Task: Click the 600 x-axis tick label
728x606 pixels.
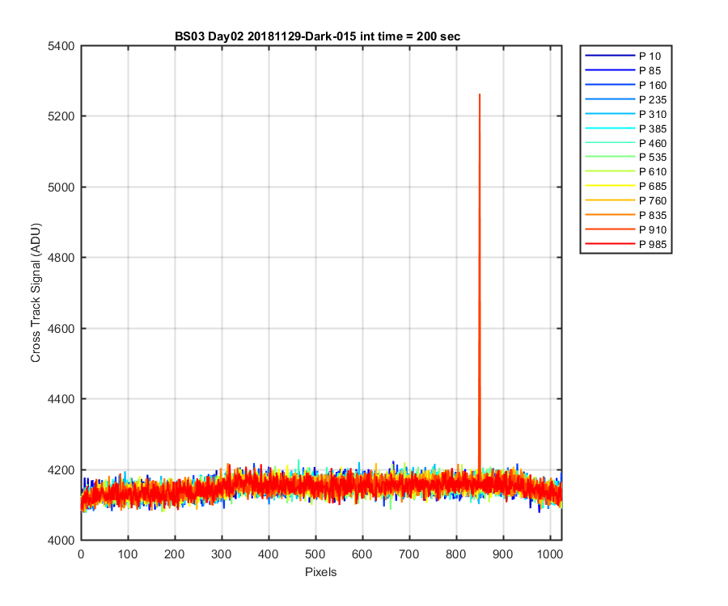Action: pyautogui.click(x=362, y=554)
